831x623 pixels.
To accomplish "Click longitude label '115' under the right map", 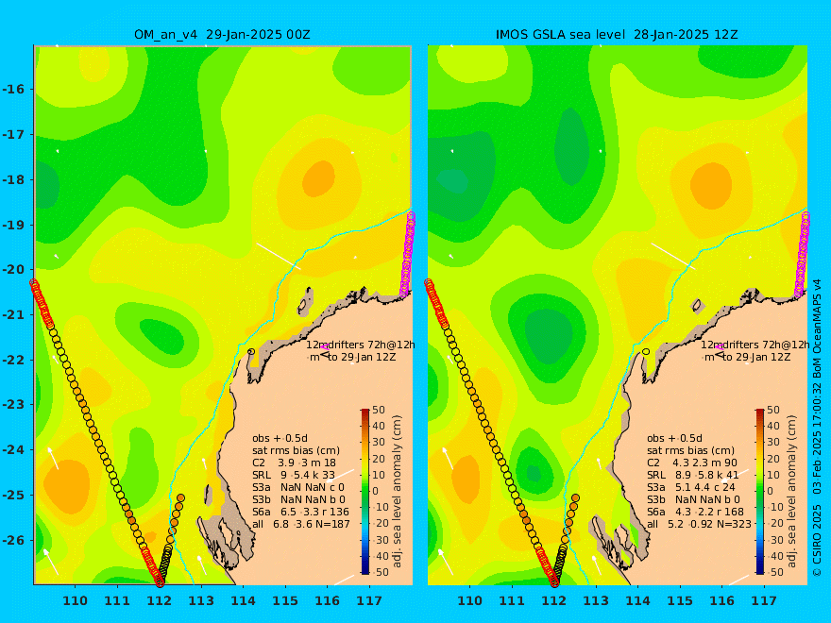I will 680,600.
